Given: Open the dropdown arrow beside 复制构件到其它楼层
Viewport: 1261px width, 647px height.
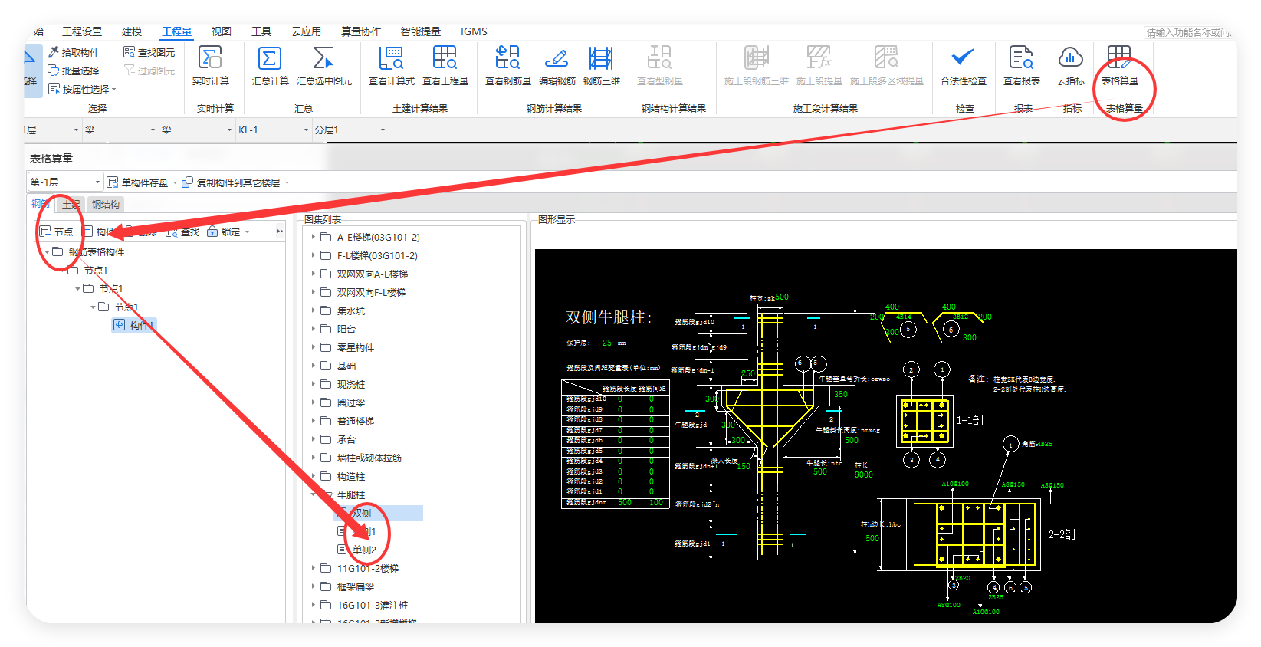Looking at the screenshot, I should [287, 182].
